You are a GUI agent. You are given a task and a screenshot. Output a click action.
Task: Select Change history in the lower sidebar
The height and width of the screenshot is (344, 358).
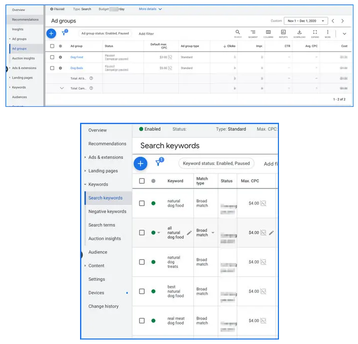tap(103, 306)
